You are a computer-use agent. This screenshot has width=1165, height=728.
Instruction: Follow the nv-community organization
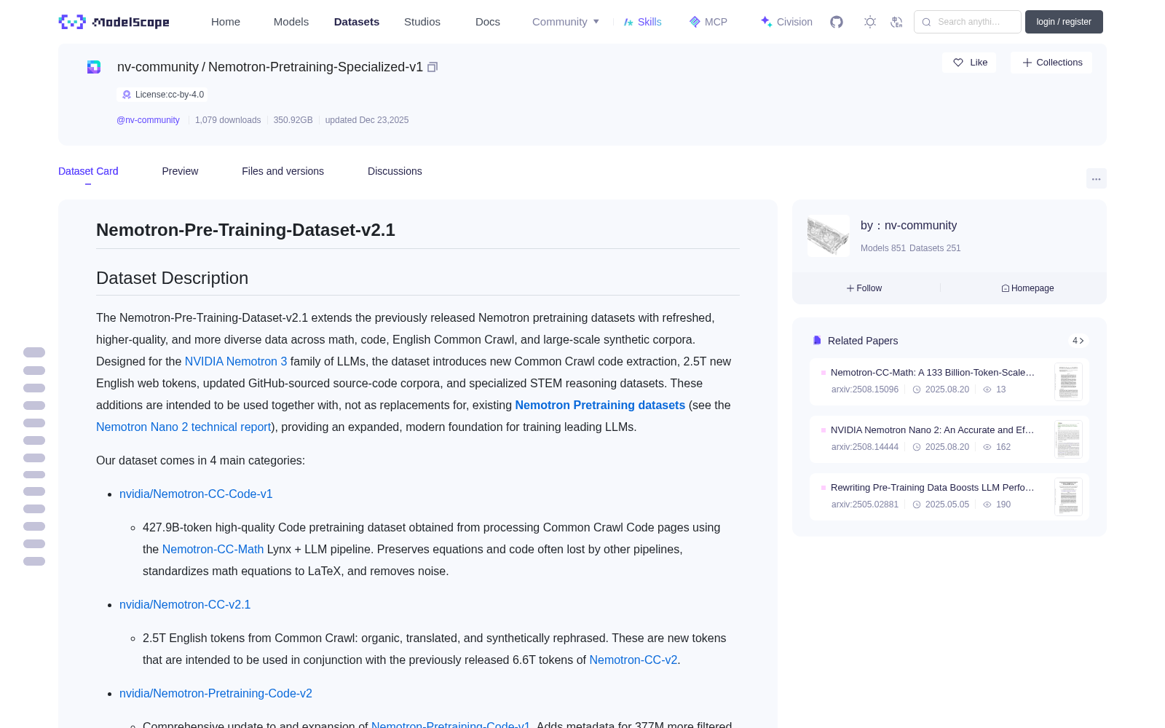pyautogui.click(x=864, y=288)
